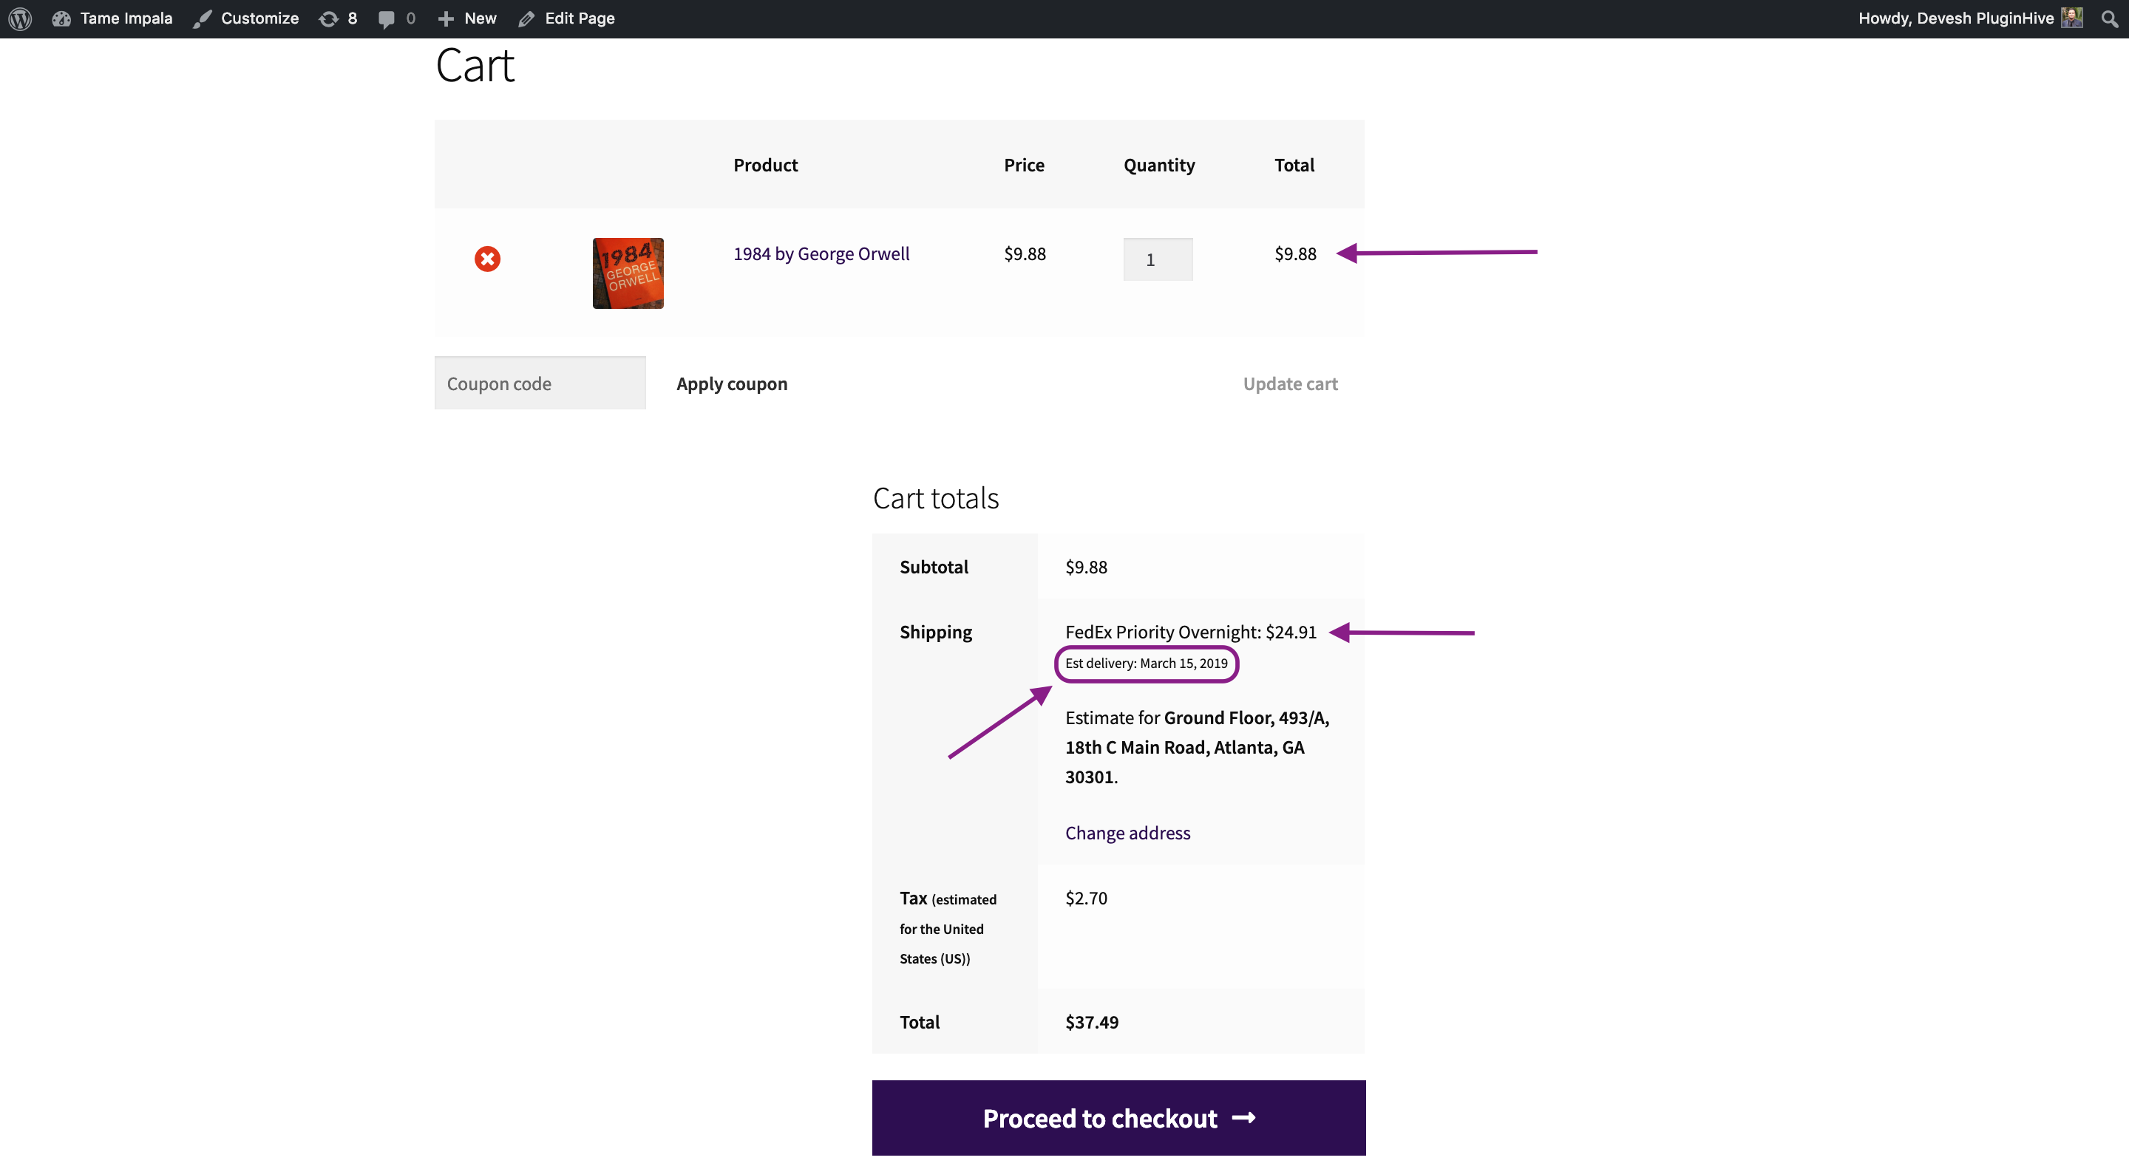
Task: Click the 1984 by George Orwell link
Action: click(821, 253)
